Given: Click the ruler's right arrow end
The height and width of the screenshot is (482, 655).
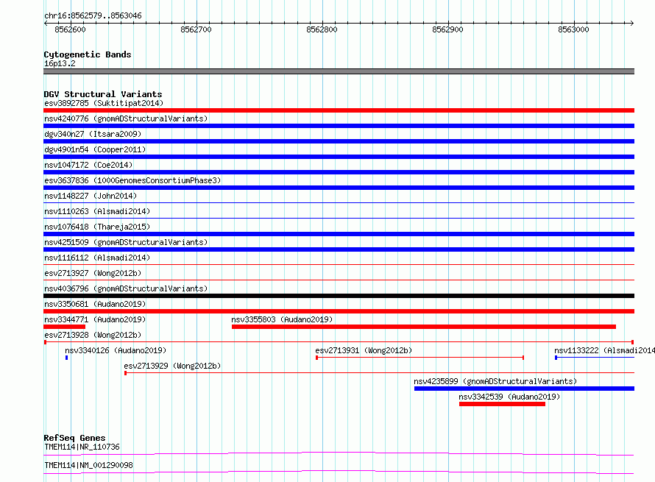Looking at the screenshot, I should (632, 23).
